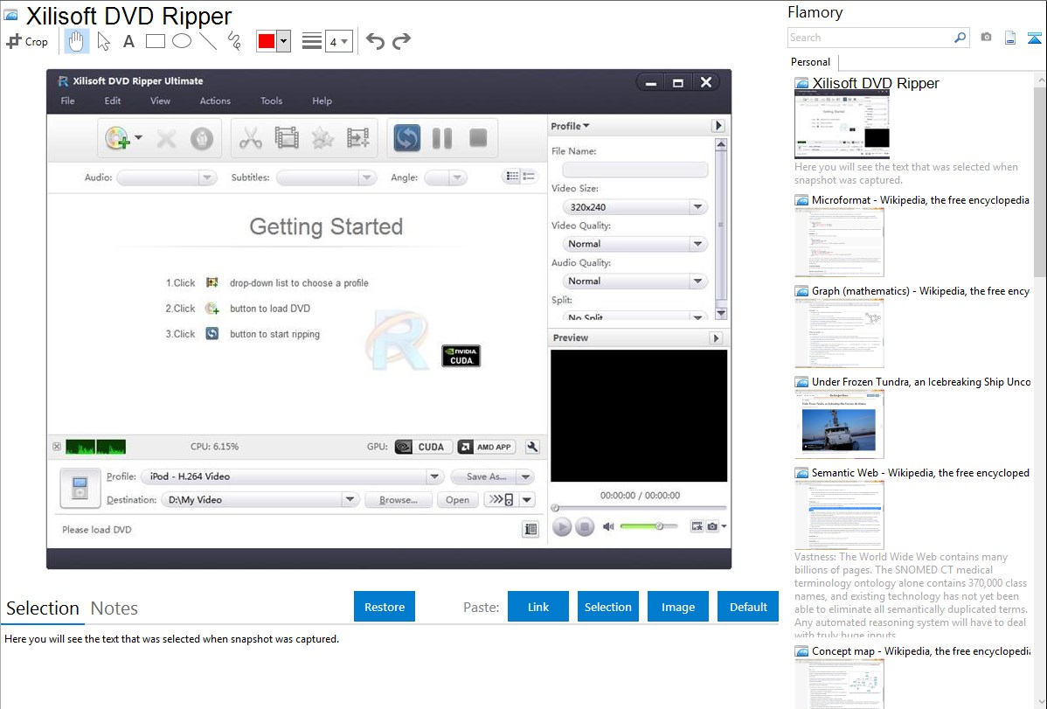
Task: Click the Save As... button
Action: coord(486,476)
